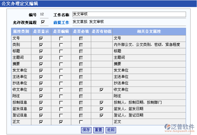Click the 工作名称 input field

tap(129, 14)
